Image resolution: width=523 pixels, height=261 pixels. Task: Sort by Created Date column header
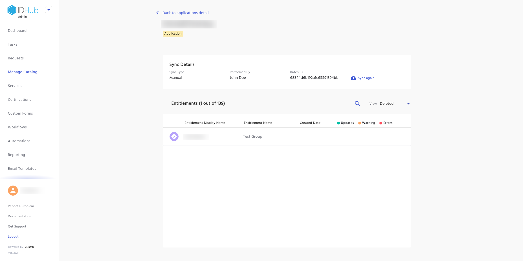pos(310,123)
